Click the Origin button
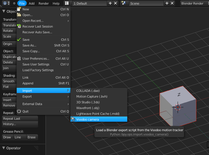 [x=9, y=44]
